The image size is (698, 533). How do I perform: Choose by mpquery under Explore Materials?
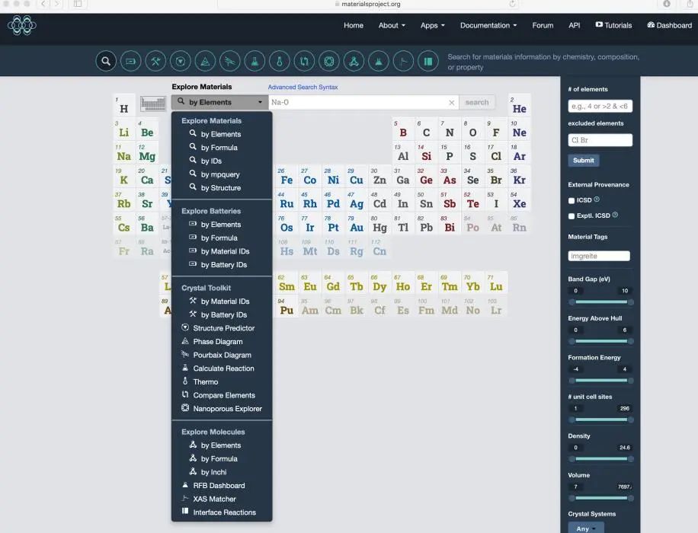tap(220, 174)
